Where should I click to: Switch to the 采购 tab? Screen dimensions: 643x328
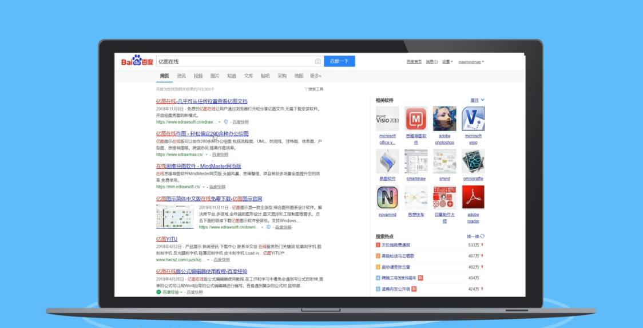pos(282,76)
